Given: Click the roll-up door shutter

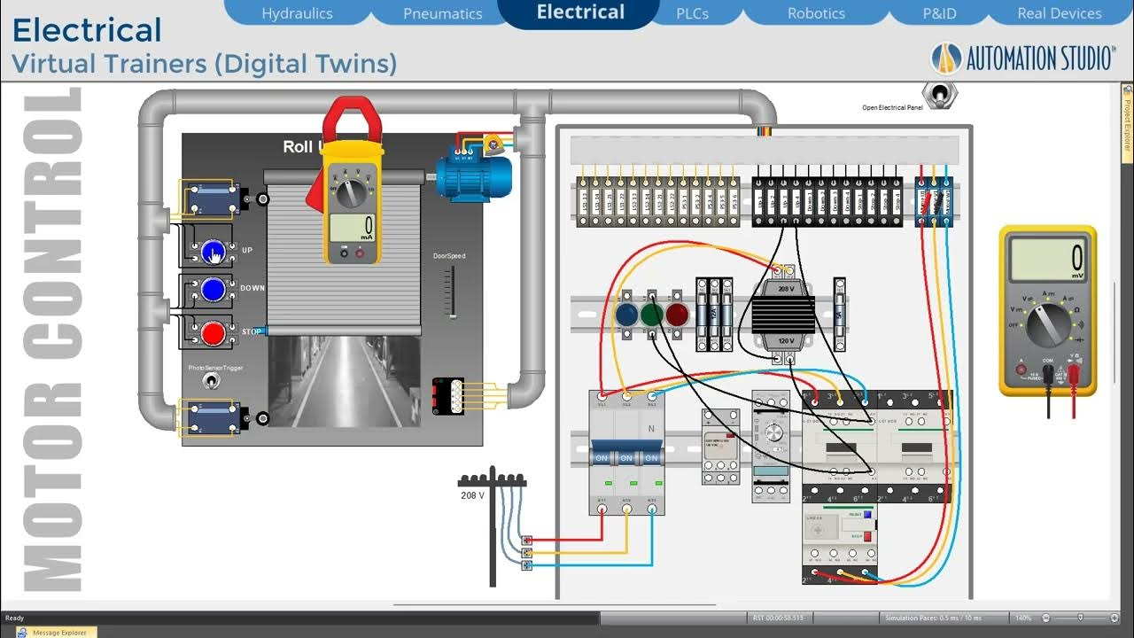Looking at the screenshot, I should tap(343, 251).
